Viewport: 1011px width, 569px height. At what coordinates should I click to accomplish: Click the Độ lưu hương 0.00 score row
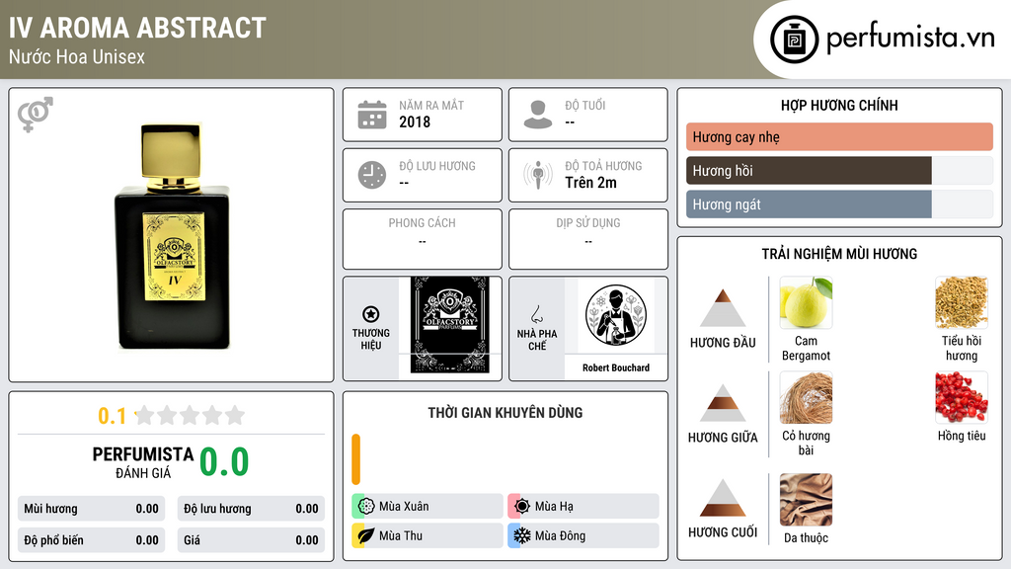(x=251, y=509)
